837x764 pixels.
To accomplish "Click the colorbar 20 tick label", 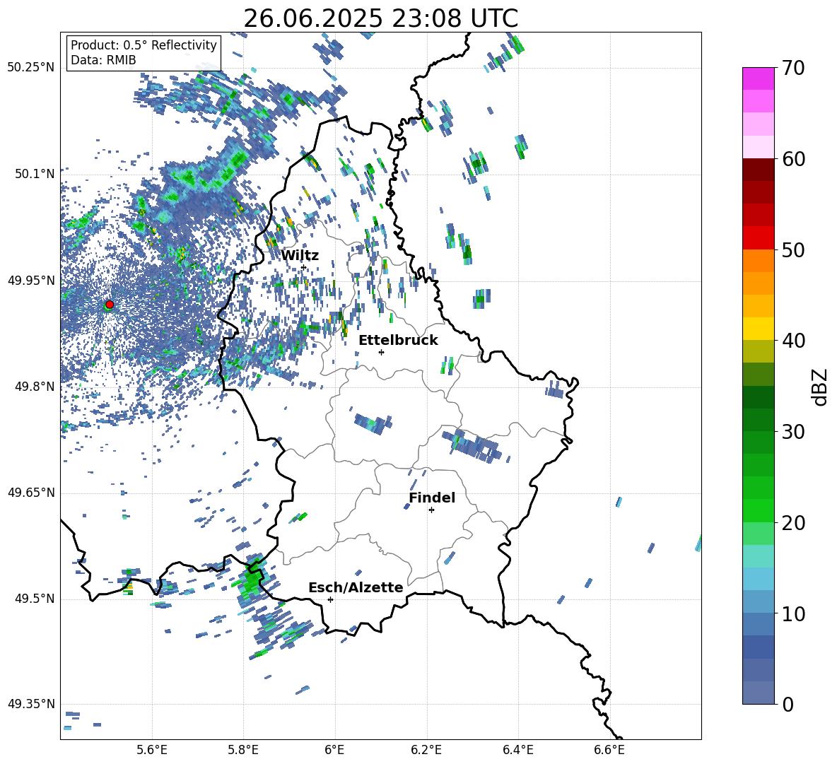I will (794, 522).
